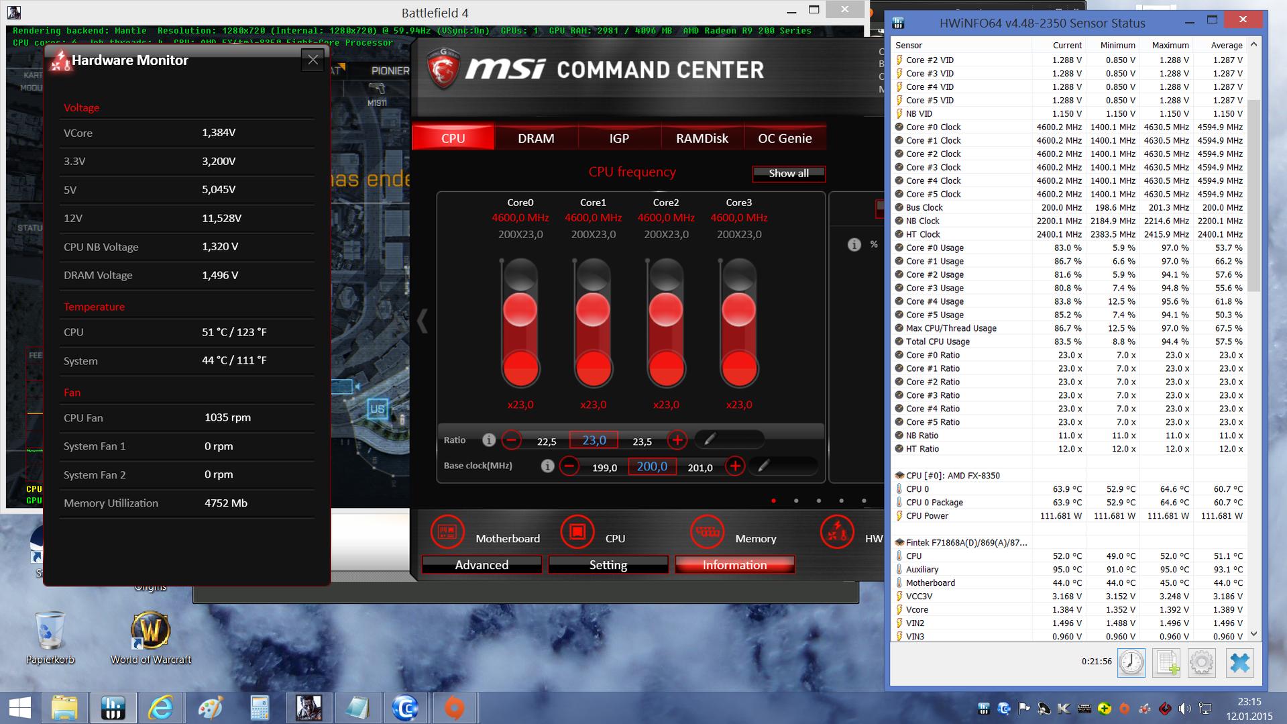Open Windows Start button
Image resolution: width=1287 pixels, height=724 pixels.
[19, 708]
